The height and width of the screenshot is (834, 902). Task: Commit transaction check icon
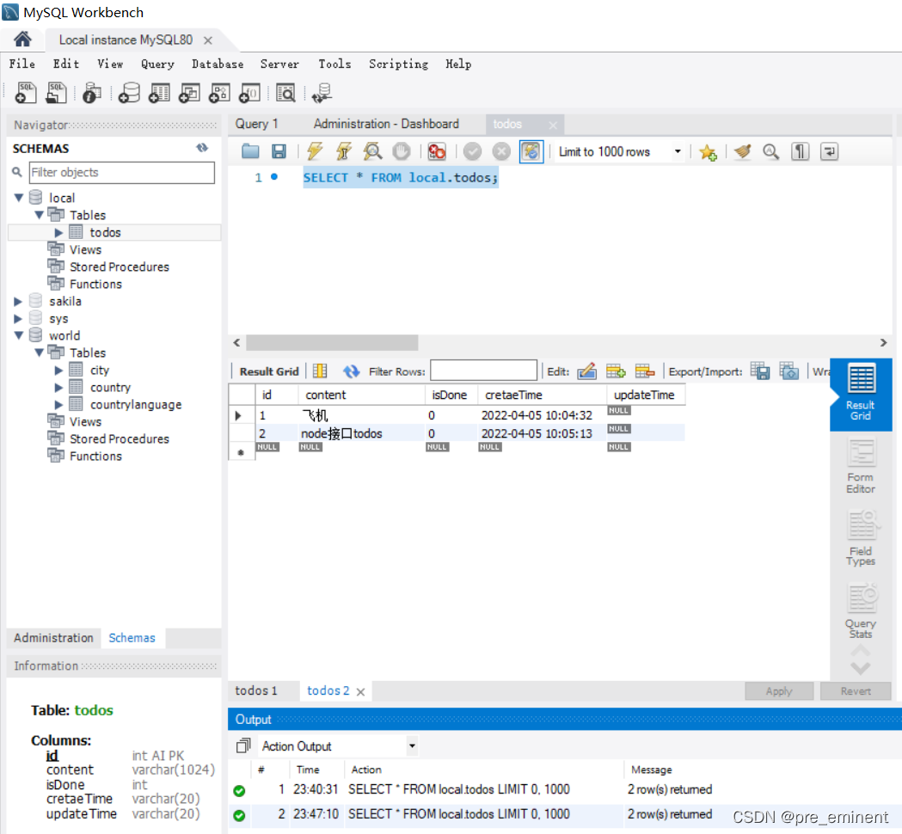pos(472,151)
